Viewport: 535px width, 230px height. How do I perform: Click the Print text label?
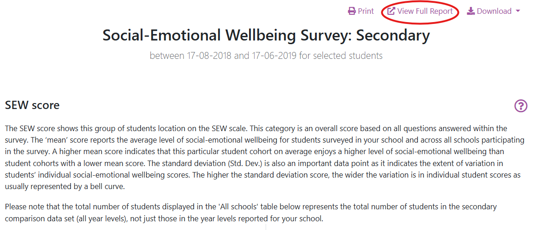tap(366, 11)
